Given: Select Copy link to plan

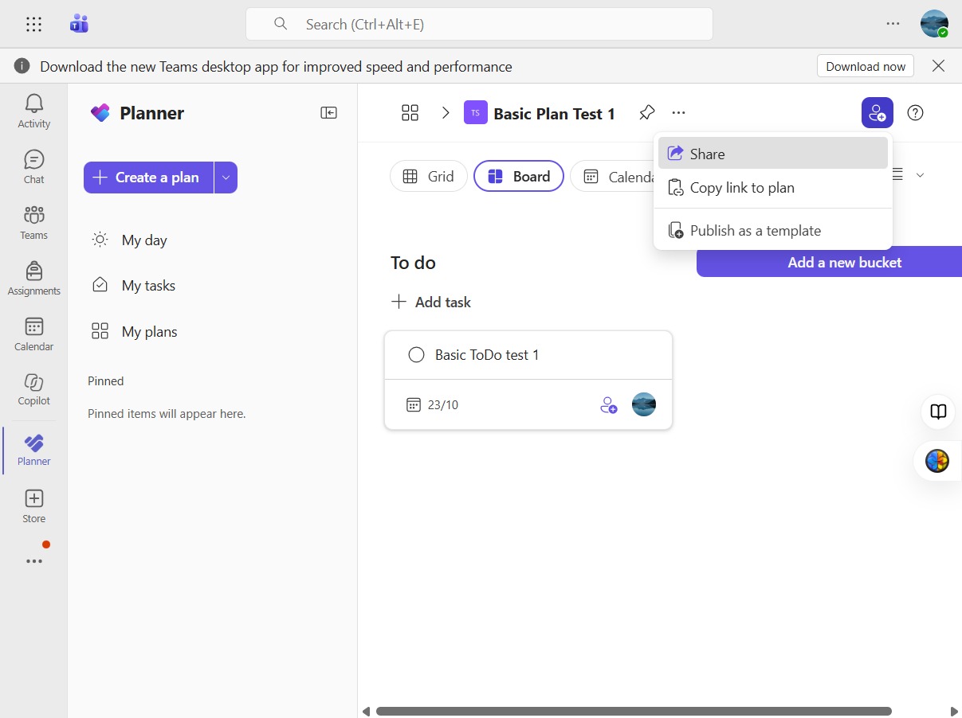Looking at the screenshot, I should tap(773, 188).
